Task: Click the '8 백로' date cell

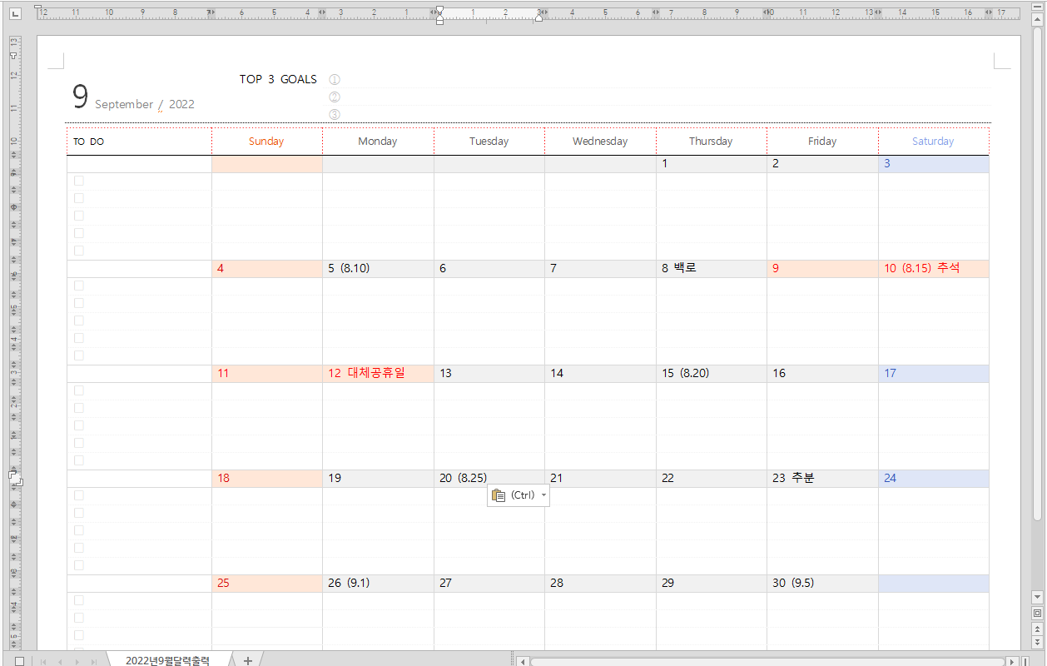Action: (x=712, y=269)
